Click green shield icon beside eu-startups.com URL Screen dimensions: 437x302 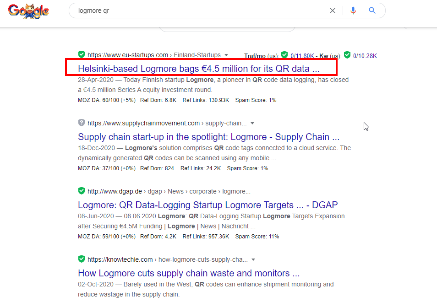(x=82, y=54)
